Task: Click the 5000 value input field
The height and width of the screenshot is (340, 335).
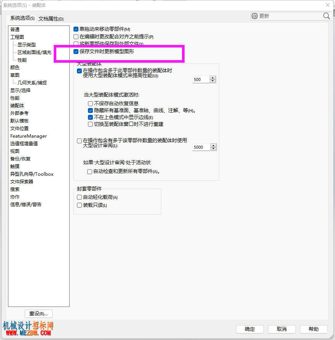Action: pos(201,147)
